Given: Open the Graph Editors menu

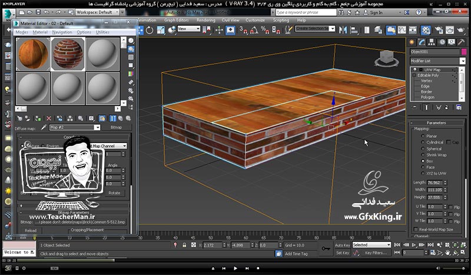Looking at the screenshot, I should [176, 20].
